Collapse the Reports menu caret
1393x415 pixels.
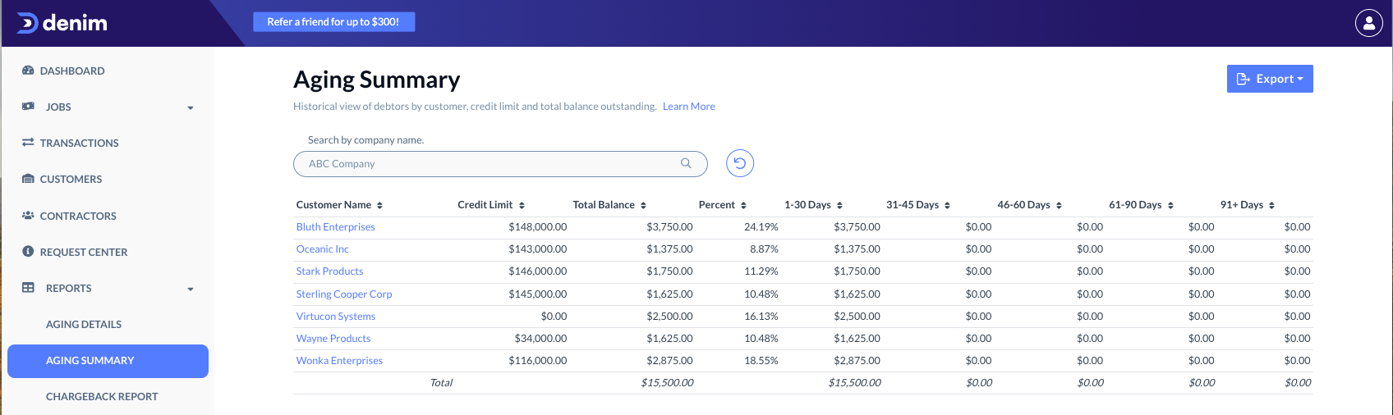191,289
